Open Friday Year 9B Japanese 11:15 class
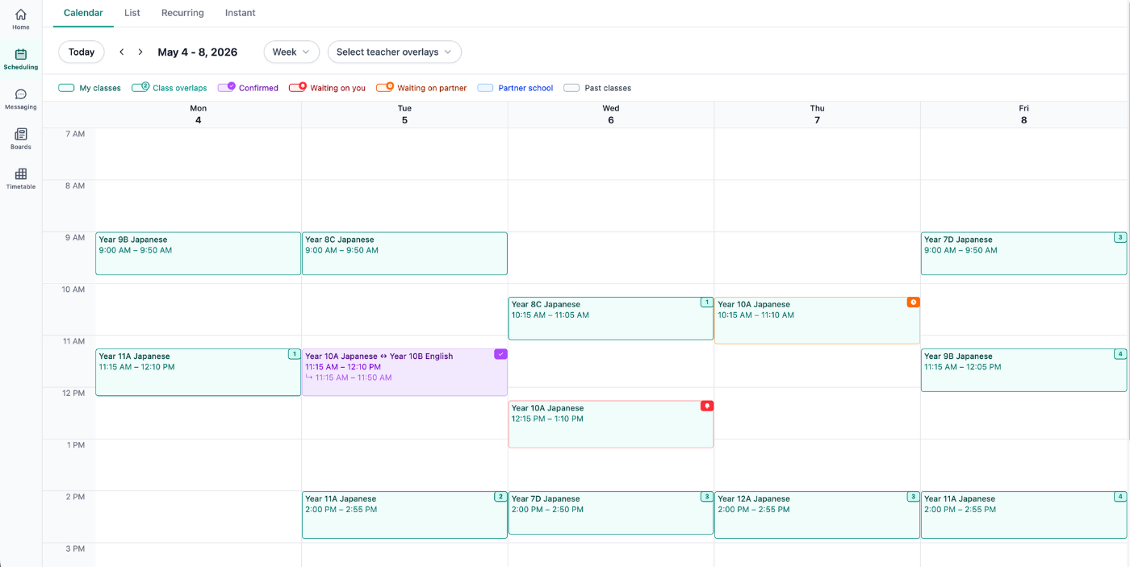The image size is (1130, 567). 1023,370
